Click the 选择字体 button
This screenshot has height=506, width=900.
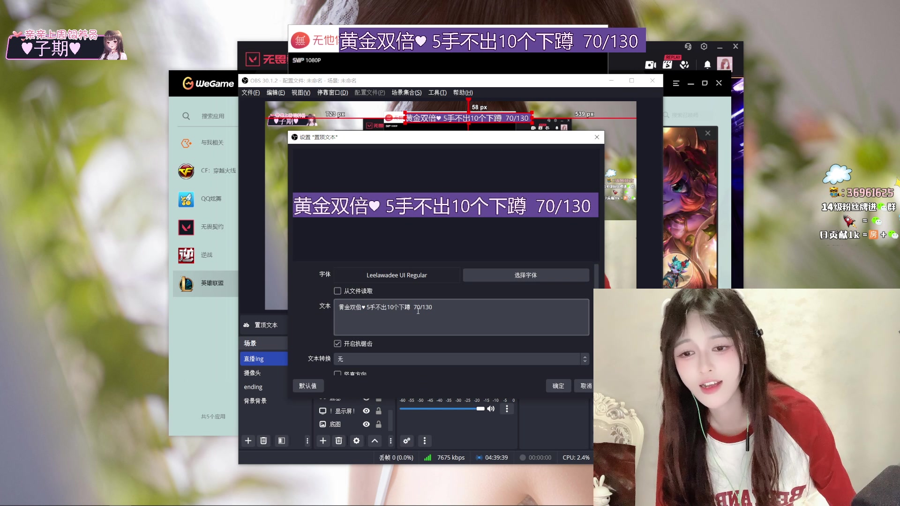point(526,275)
